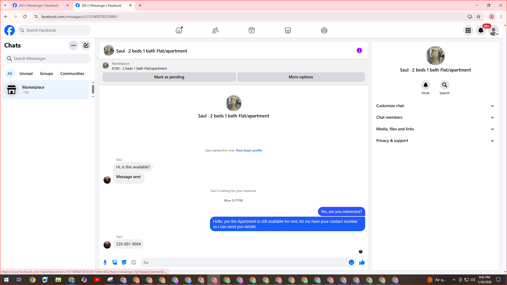Click the listing photo in chat header
Viewport: 507px width, 285px height.
point(109,50)
